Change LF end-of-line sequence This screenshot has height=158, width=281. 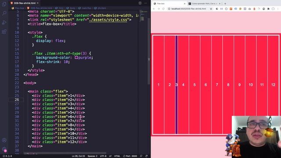[110, 156]
